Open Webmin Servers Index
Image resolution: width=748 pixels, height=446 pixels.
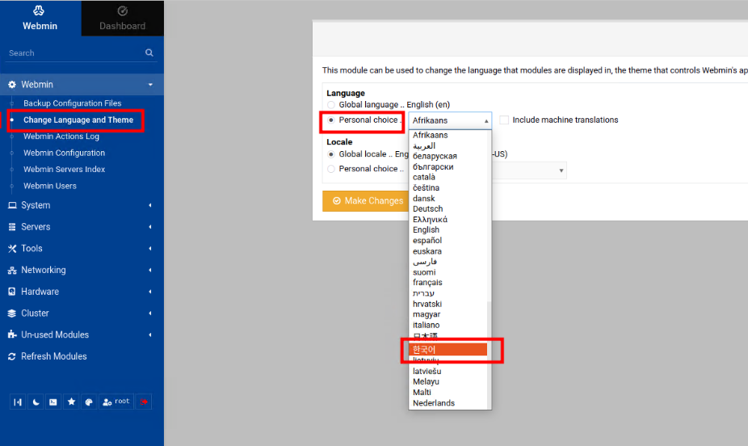tap(64, 170)
